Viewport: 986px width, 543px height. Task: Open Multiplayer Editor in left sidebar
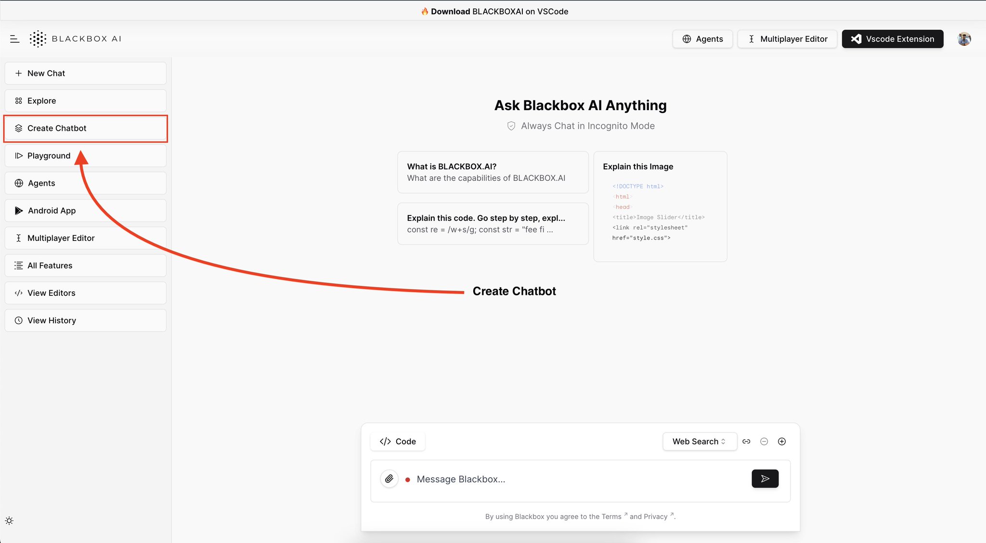(x=86, y=238)
